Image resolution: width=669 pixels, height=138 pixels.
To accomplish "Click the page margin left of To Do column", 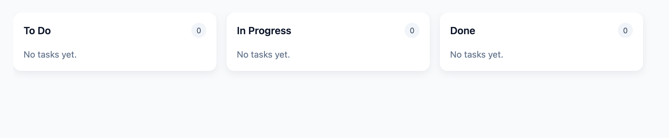I will point(6,42).
